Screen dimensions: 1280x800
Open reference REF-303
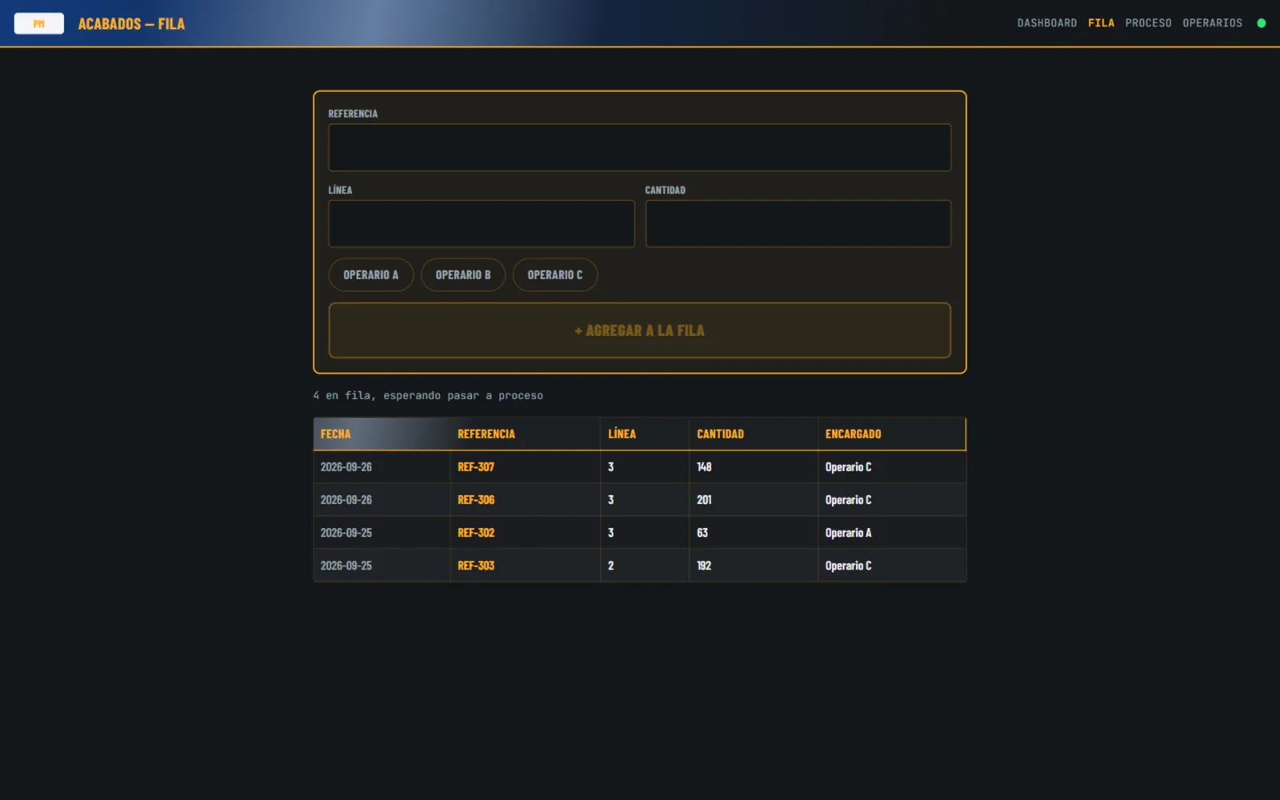click(475, 566)
